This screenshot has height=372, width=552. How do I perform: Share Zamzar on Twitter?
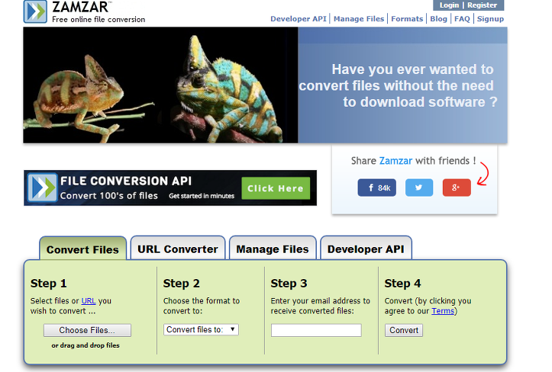coord(419,188)
